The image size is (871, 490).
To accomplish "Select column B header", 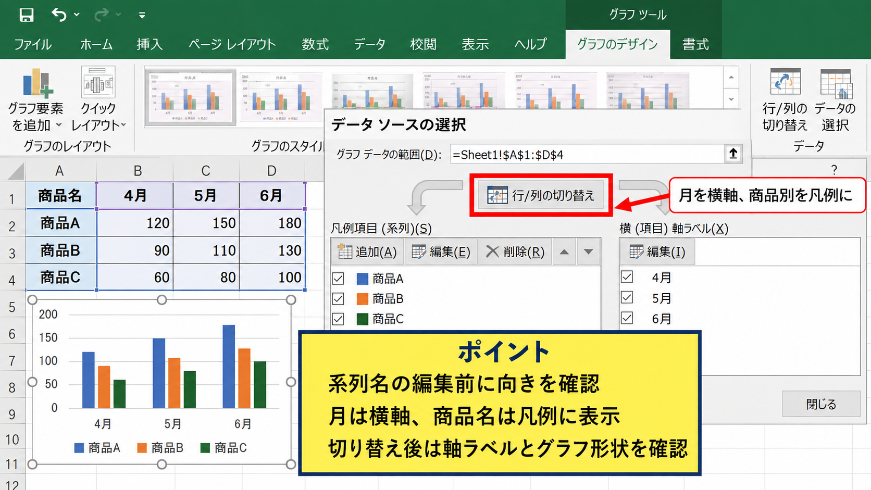I will click(138, 171).
